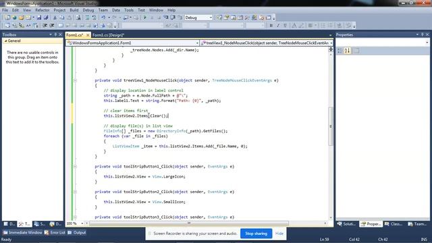Open the Refactor menu
The height and width of the screenshot is (243, 432).
tap(42, 10)
